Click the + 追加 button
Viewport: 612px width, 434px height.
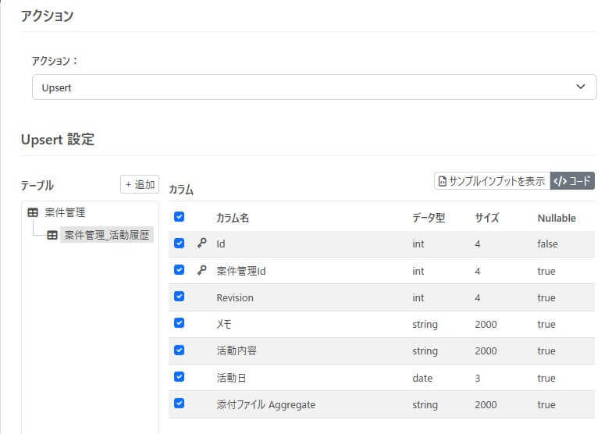pyautogui.click(x=140, y=184)
